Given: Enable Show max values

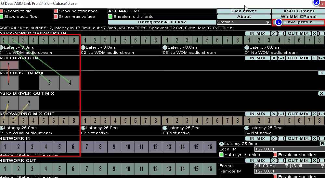Looking at the screenshot, I should [x=56, y=17].
